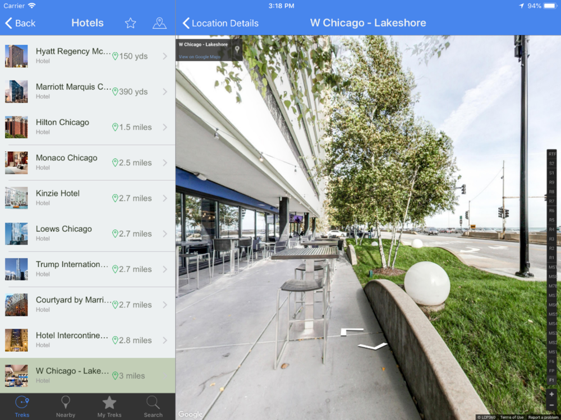Screen dimensions: 561x420
Task: Open Courtyard by Marriott thumbnail
Action: [x=16, y=305]
